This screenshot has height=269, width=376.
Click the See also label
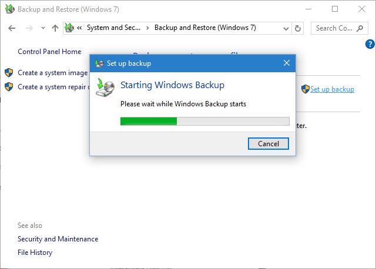pos(30,226)
